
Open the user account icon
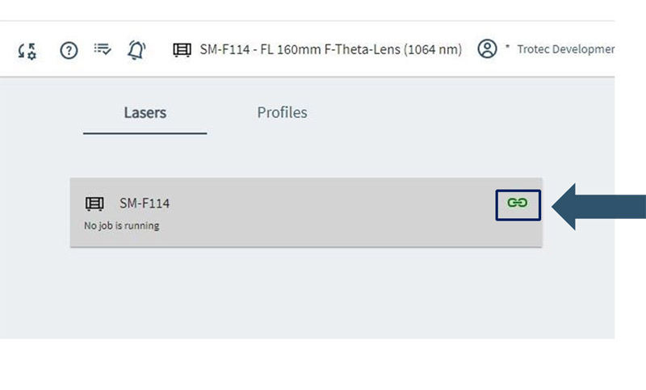pos(487,49)
